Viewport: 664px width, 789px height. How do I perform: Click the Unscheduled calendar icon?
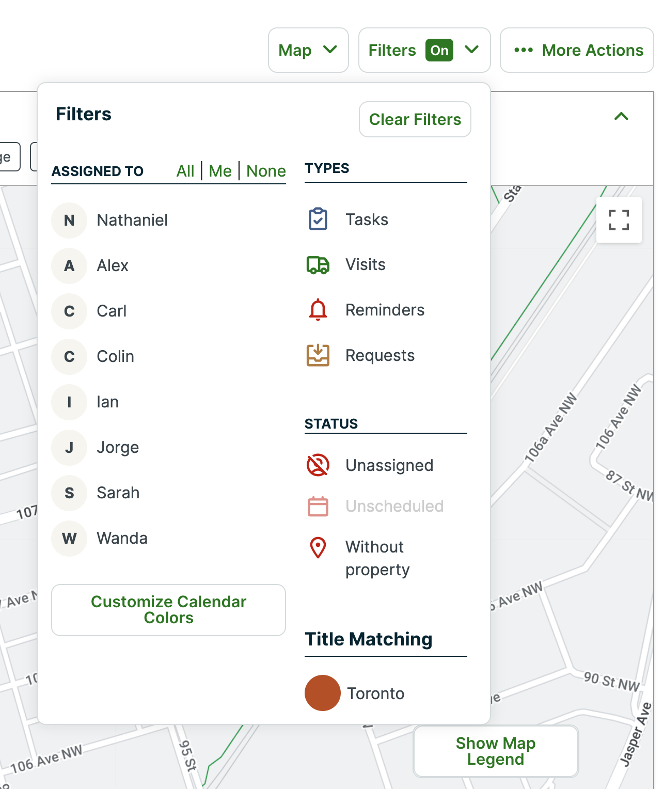318,506
